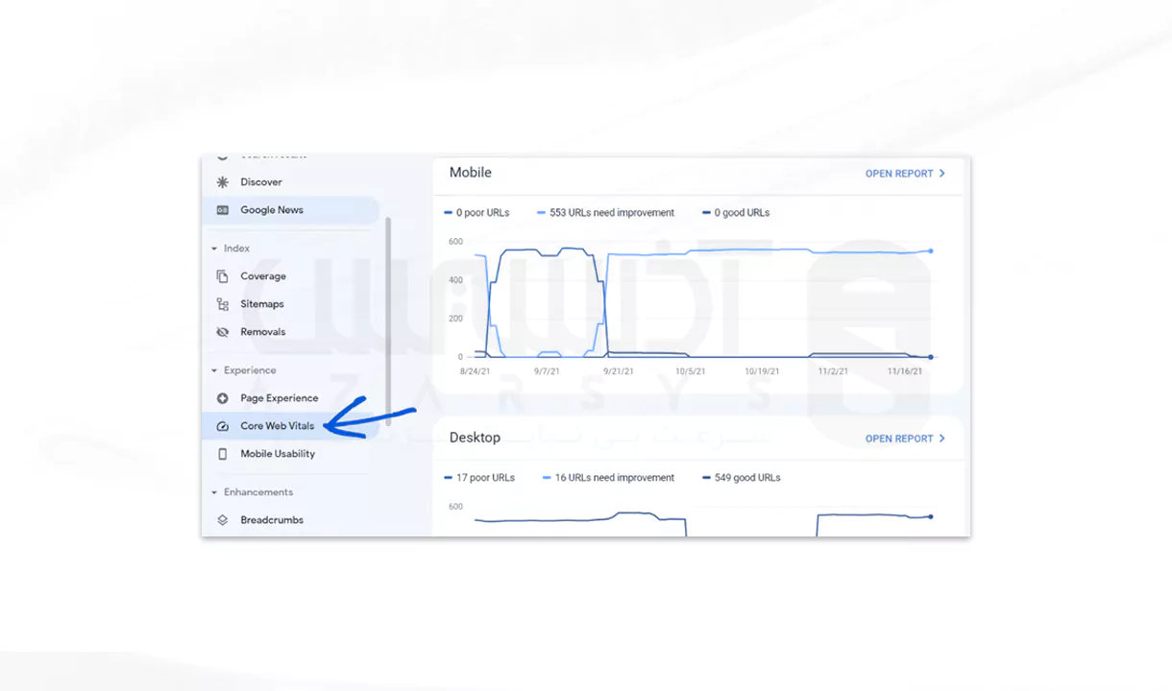The height and width of the screenshot is (691, 1172).
Task: Click the Sitemaps icon in sidebar
Action: [x=223, y=304]
